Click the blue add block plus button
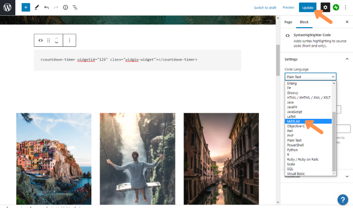The width and height of the screenshot is (353, 209). 26,8
